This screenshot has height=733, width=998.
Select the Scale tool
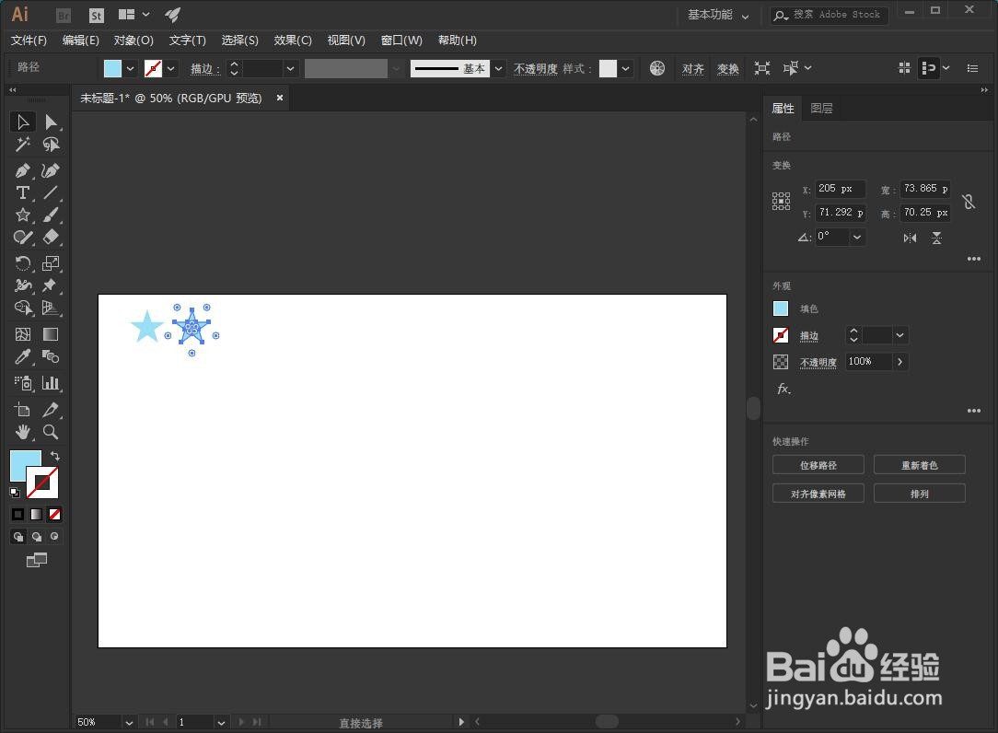pyautogui.click(x=51, y=263)
